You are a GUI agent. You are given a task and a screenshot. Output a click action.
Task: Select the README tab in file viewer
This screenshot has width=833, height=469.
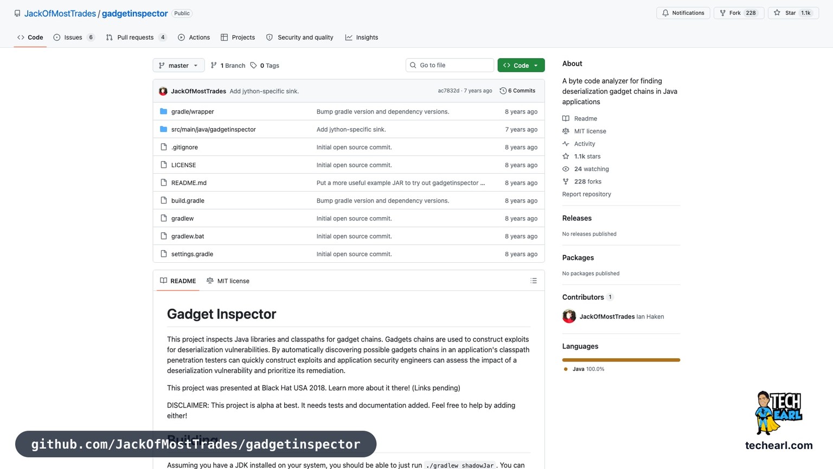[178, 281]
